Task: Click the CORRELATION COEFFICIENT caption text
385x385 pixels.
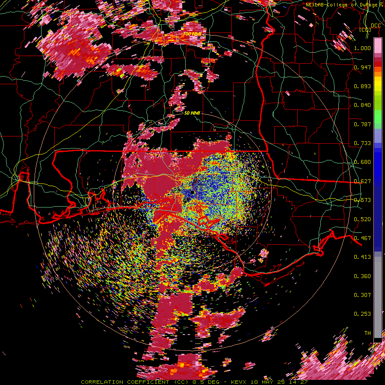Action: [x=125, y=382]
